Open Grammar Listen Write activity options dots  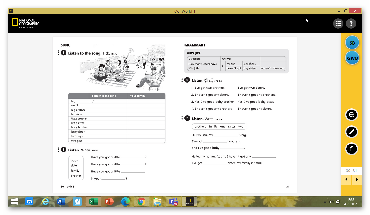tap(182, 118)
